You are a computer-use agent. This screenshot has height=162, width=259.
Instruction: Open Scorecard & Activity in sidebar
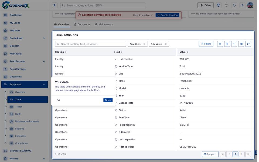pyautogui.click(x=25, y=151)
